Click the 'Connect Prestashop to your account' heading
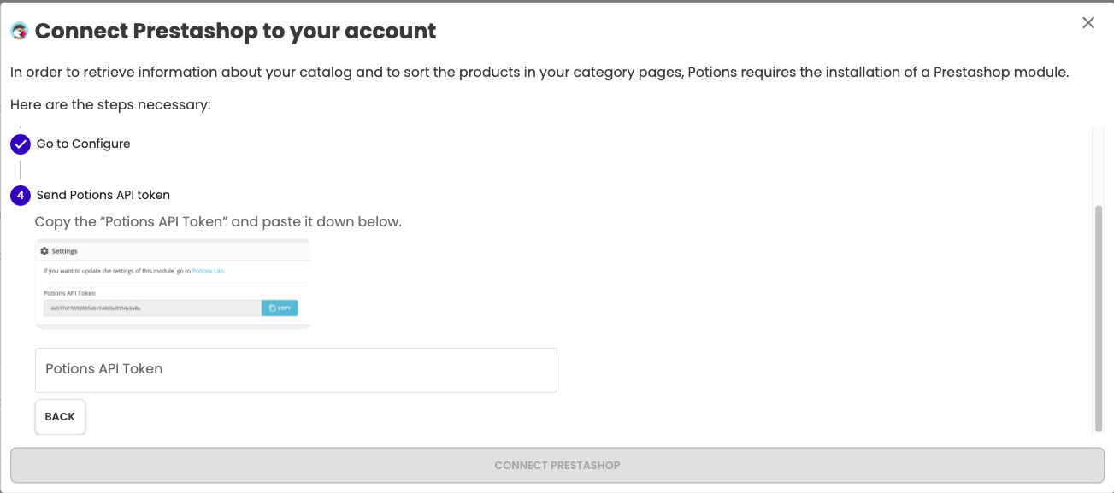1114x493 pixels. point(235,32)
